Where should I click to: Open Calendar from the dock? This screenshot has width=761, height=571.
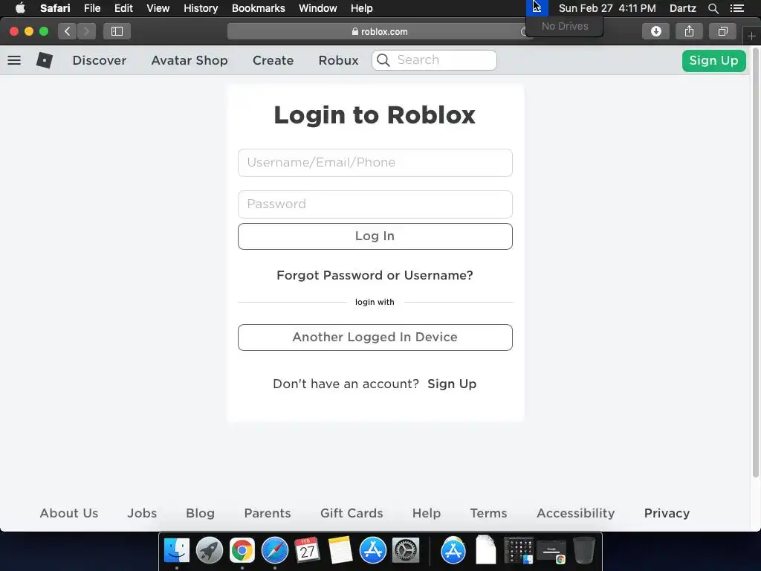coord(307,551)
